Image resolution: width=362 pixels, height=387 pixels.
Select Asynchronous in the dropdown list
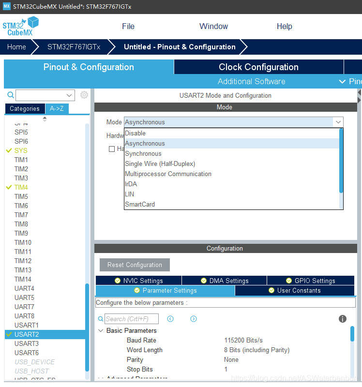[x=232, y=143]
